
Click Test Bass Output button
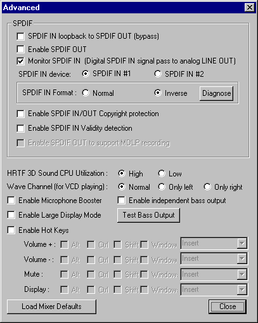[148, 215]
